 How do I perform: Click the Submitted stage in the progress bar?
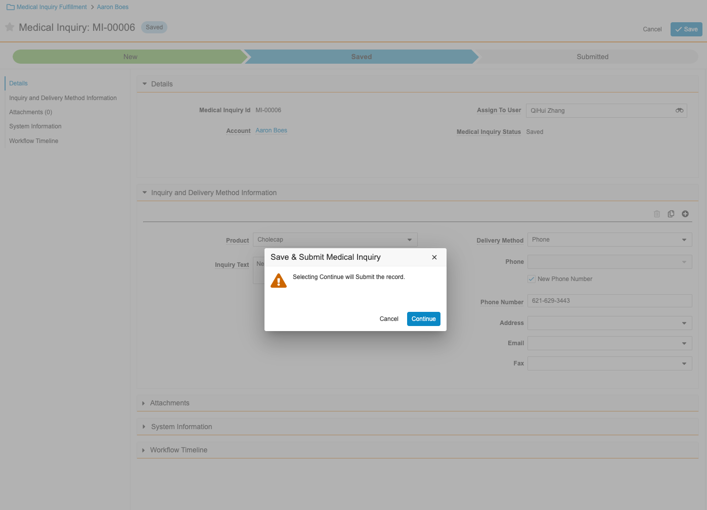(592, 57)
